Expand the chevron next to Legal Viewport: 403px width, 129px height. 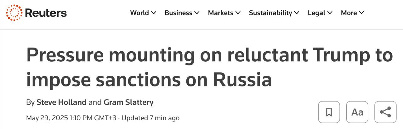330,13
